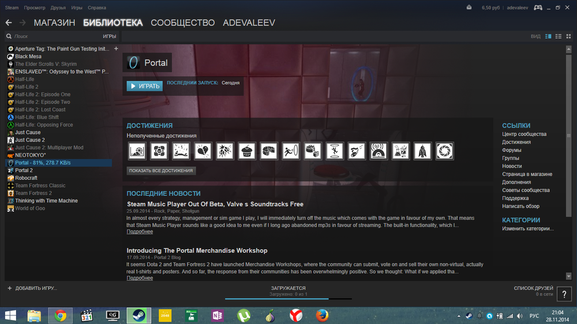The image size is (577, 324).
Task: Open Firefox from the Windows taskbar
Action: pyautogui.click(x=322, y=315)
